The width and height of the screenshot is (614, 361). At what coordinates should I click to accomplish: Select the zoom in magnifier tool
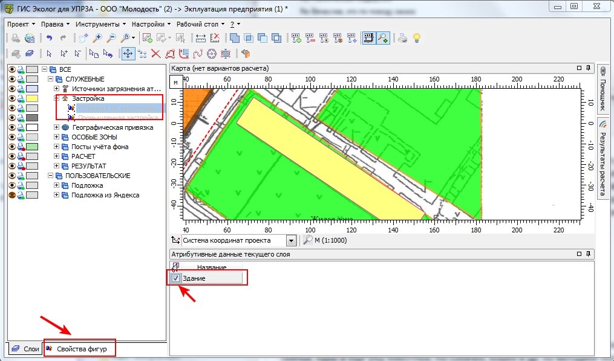click(97, 38)
